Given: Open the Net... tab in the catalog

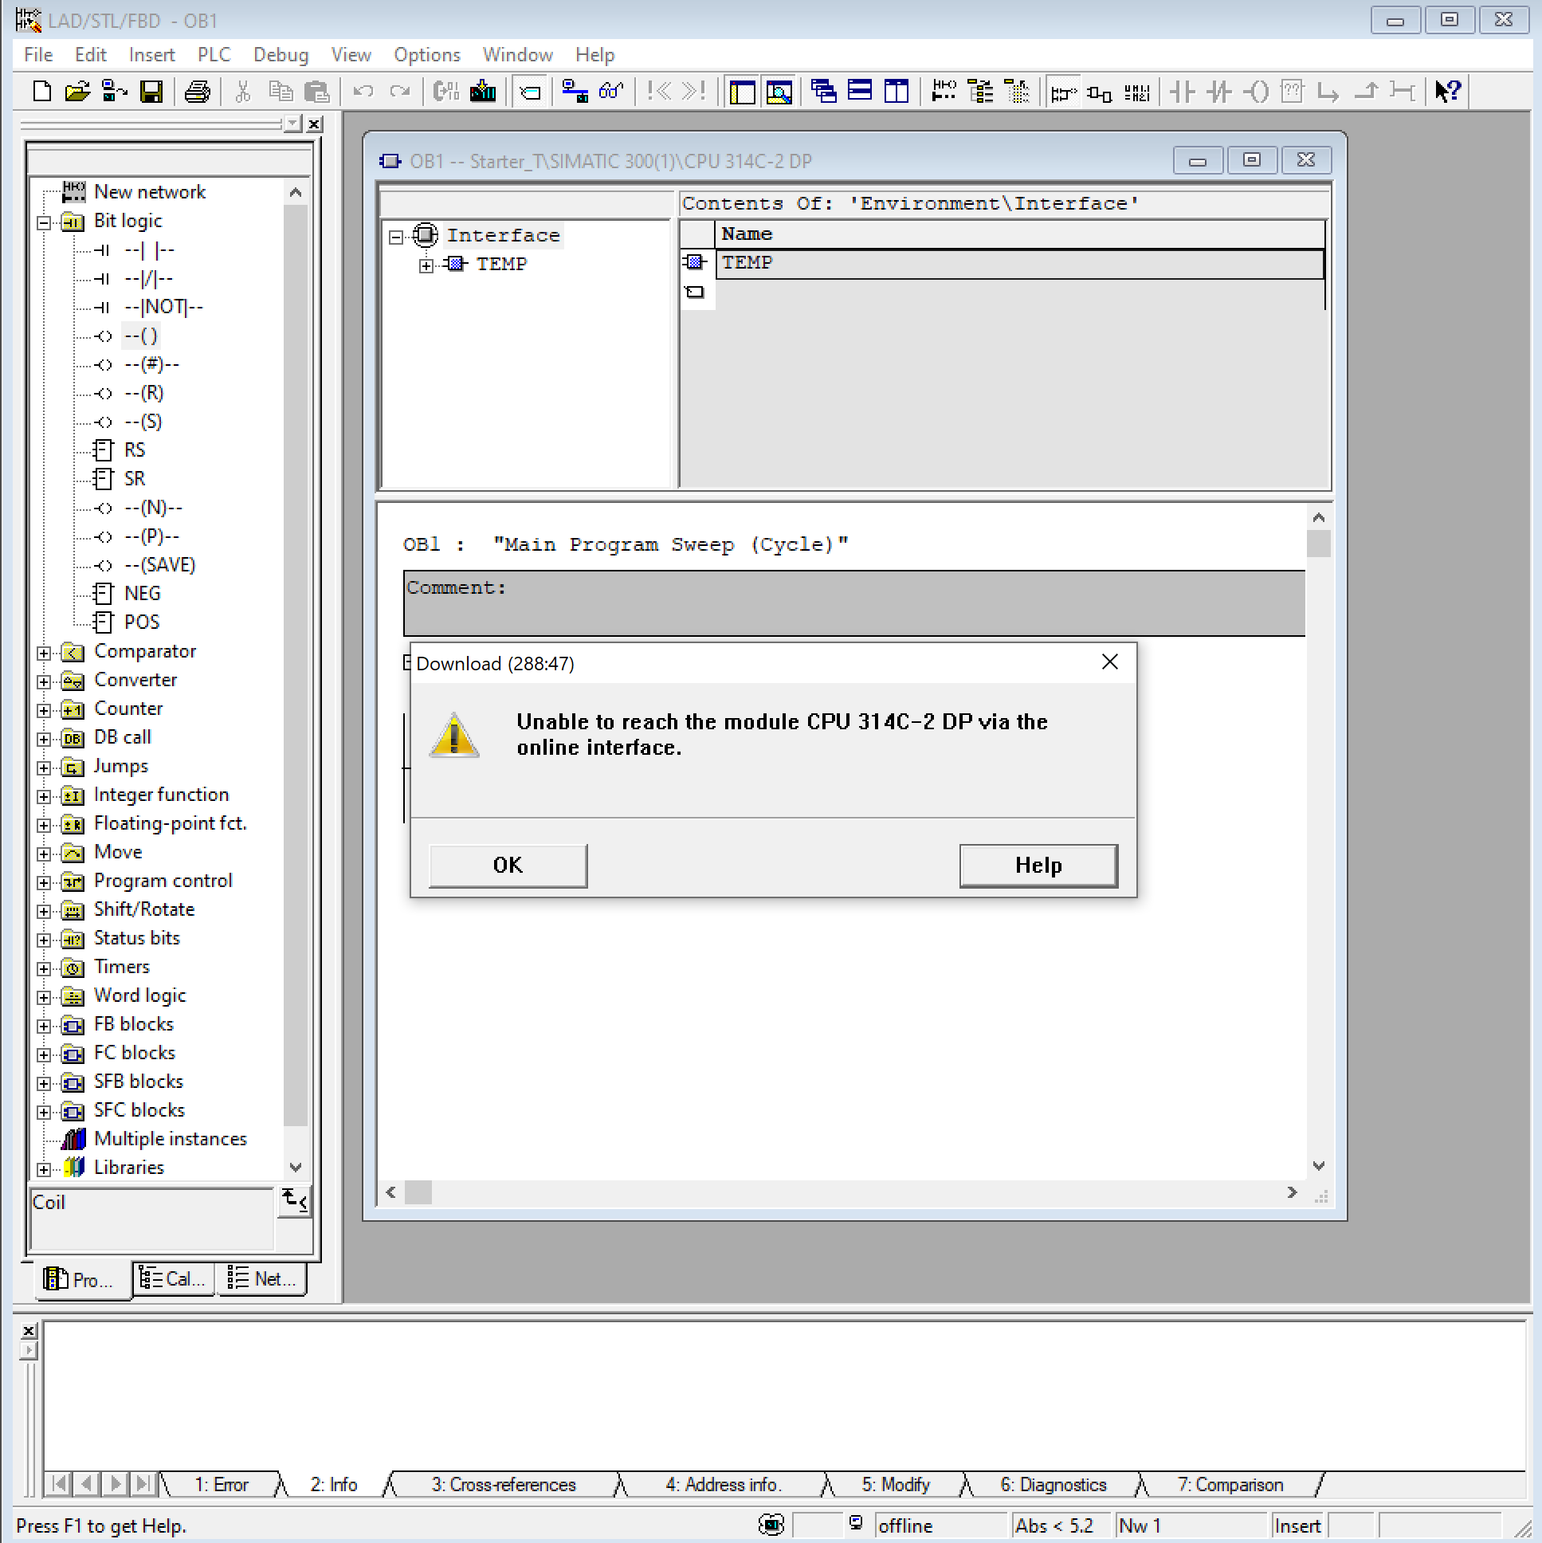Looking at the screenshot, I should [x=262, y=1278].
